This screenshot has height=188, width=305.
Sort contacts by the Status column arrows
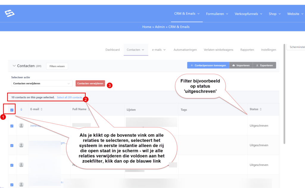[261, 109]
